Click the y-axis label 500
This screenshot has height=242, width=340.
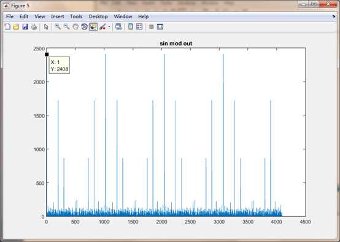41,183
